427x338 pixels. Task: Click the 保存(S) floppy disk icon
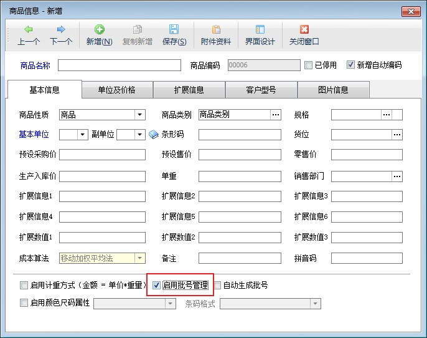(174, 29)
